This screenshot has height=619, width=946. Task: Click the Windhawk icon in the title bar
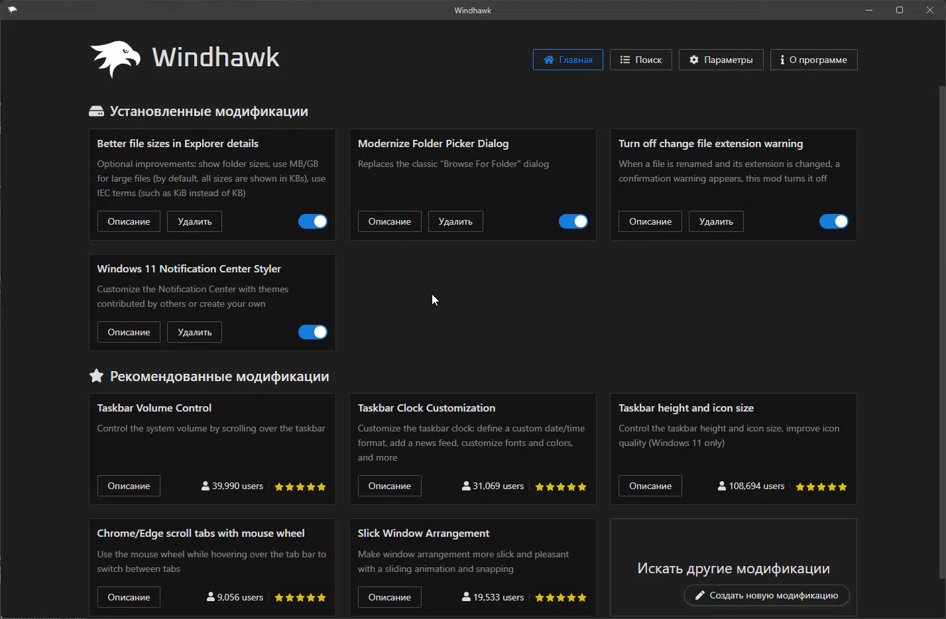click(x=12, y=10)
